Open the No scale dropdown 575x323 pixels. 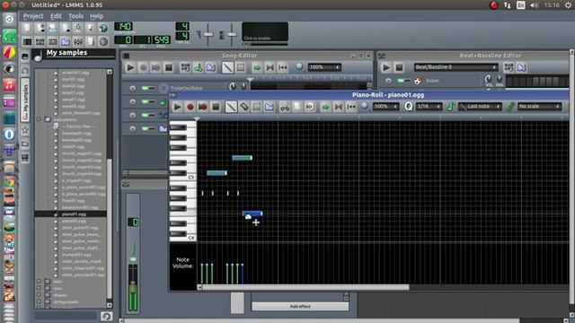[x=540, y=107]
